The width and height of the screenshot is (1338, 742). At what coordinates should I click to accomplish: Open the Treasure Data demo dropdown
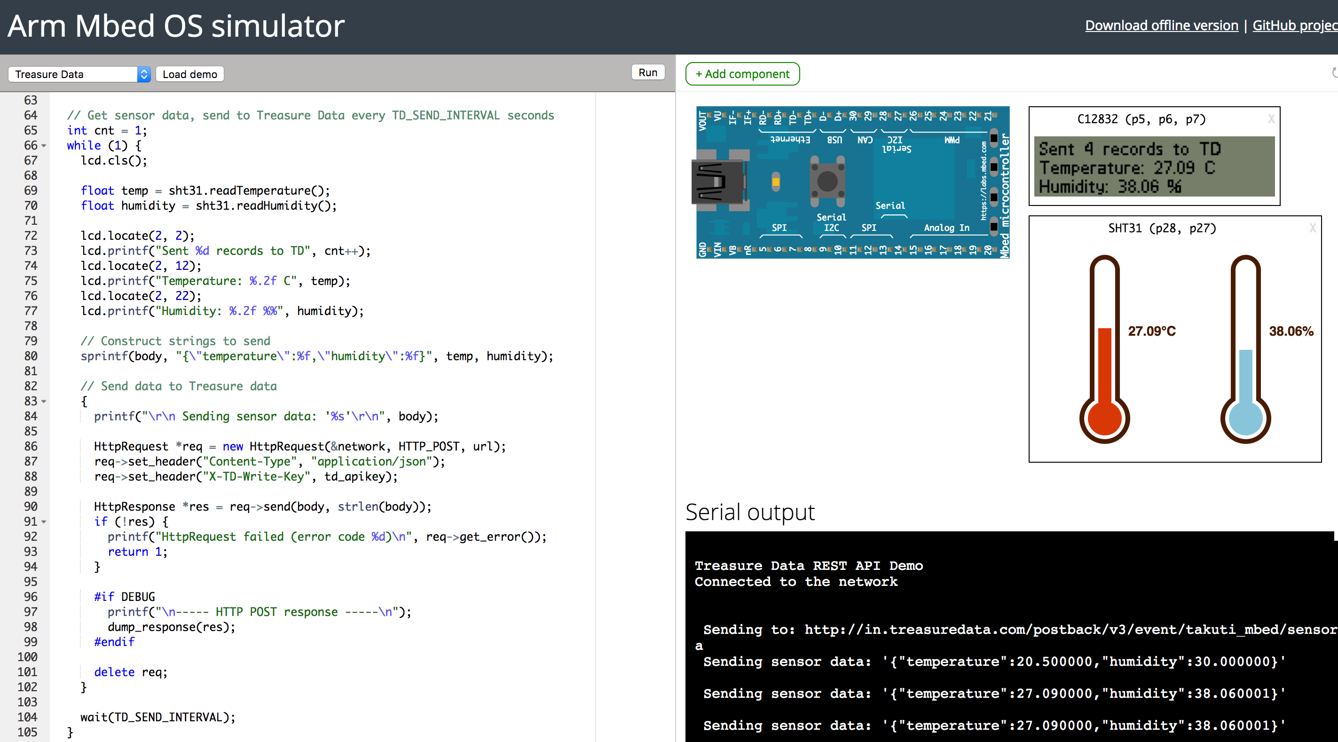point(79,74)
